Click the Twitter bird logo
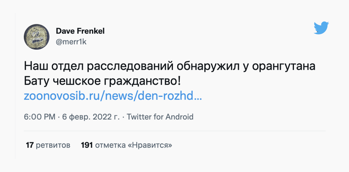Screen dimensions: 349x172 point(321,28)
